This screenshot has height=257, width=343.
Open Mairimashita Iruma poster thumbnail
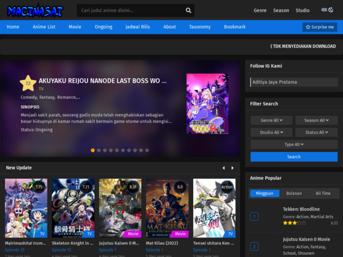pyautogui.click(x=26, y=208)
